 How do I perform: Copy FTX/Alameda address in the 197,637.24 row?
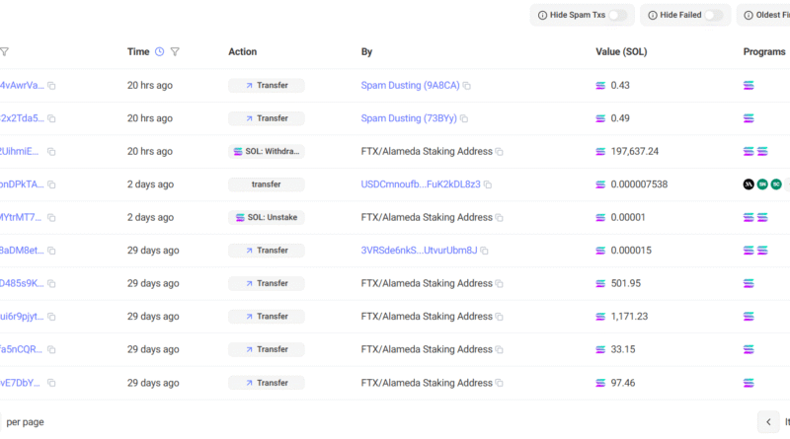tap(499, 152)
